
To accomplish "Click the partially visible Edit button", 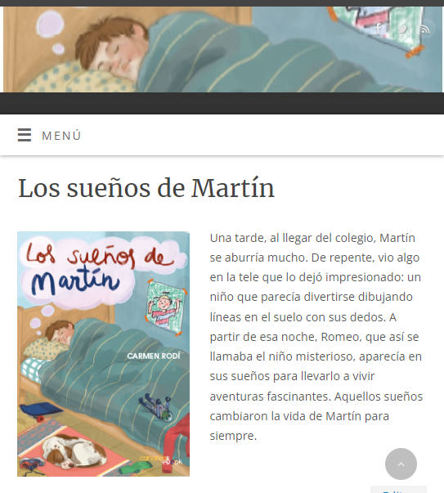I will point(398,490).
